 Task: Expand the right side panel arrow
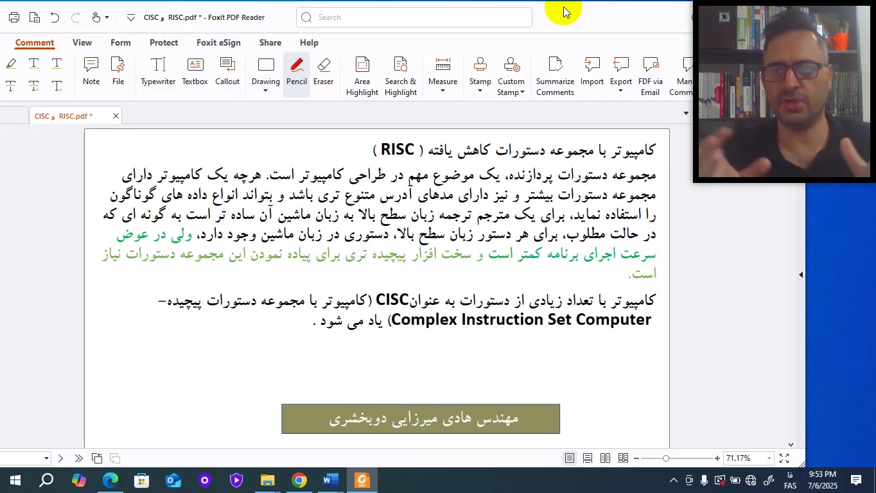click(x=800, y=275)
